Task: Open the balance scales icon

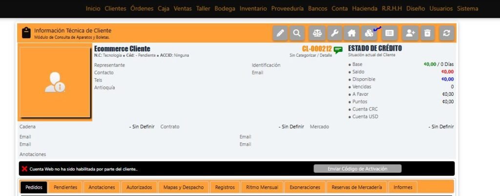Action: click(317, 33)
